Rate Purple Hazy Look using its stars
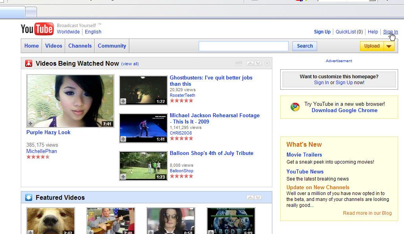The height and width of the screenshot is (234, 404). 38,157
